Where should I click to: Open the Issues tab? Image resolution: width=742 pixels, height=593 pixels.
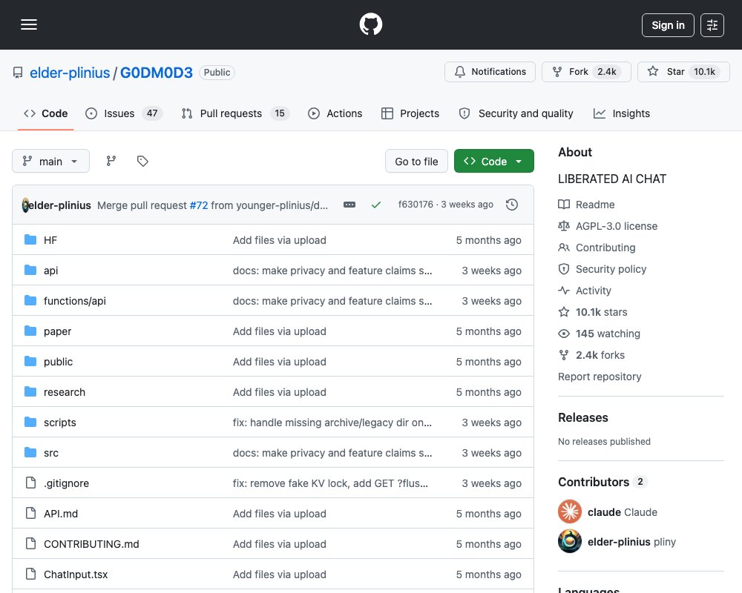tap(124, 113)
